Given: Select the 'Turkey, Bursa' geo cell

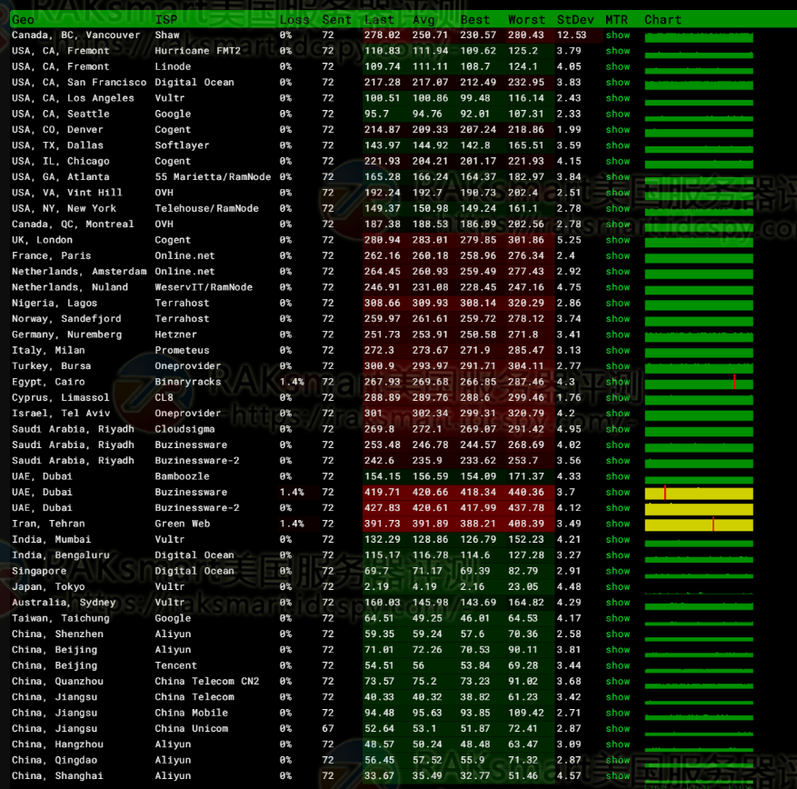Looking at the screenshot, I should pos(51,366).
